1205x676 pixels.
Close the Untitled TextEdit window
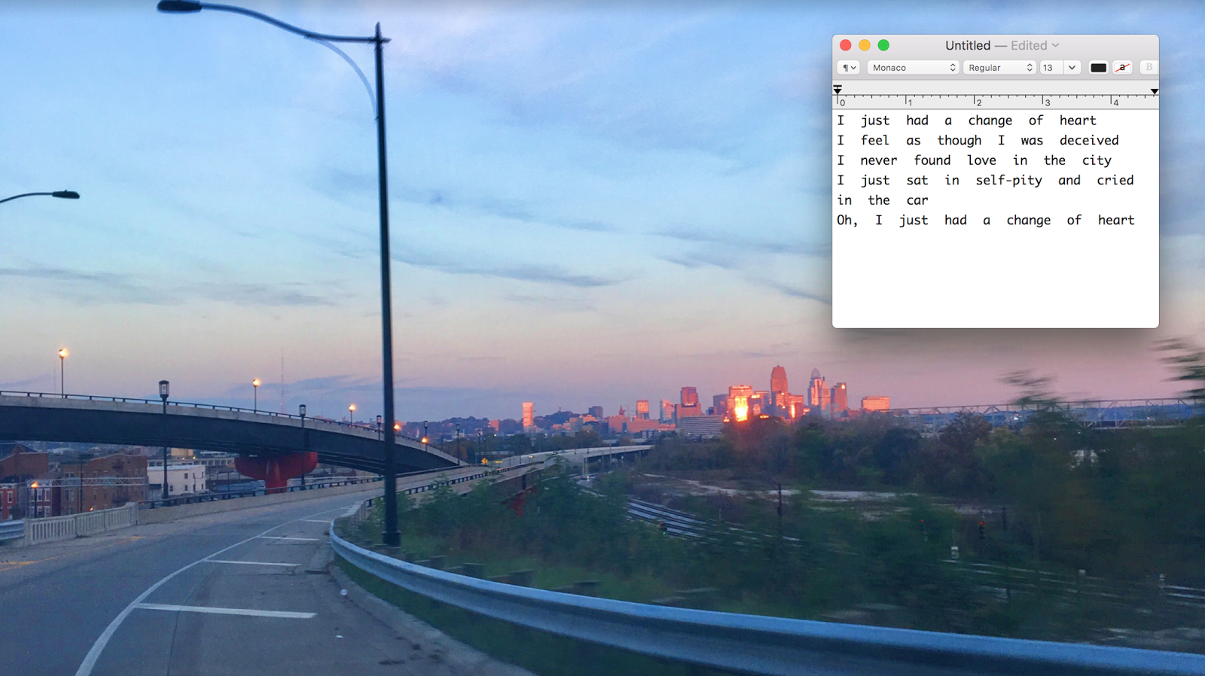coord(846,45)
